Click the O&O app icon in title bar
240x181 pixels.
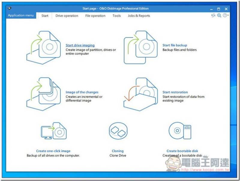point(10,8)
